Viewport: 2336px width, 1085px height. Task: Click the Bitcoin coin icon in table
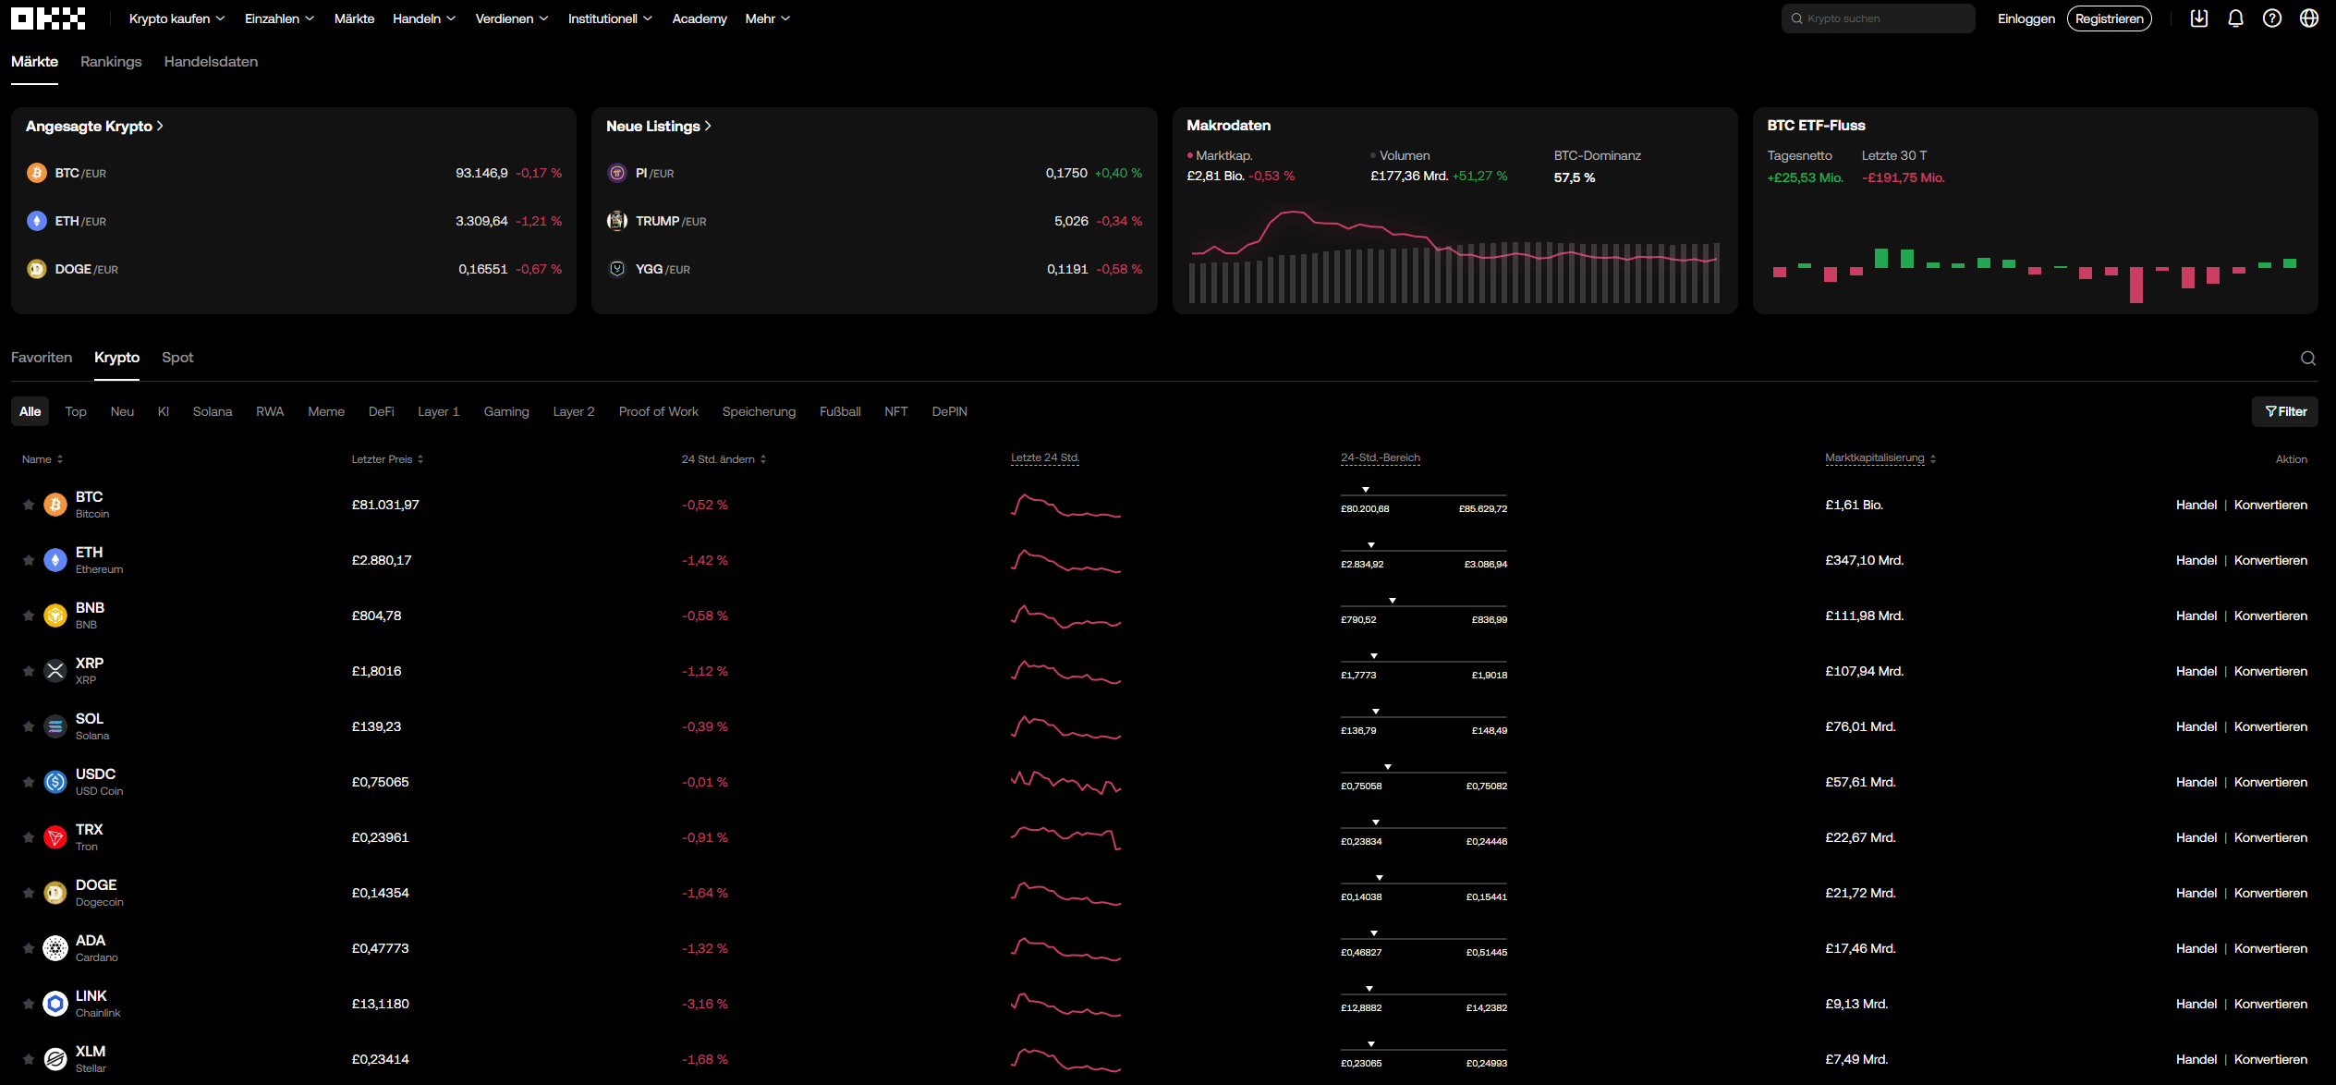[x=55, y=505]
